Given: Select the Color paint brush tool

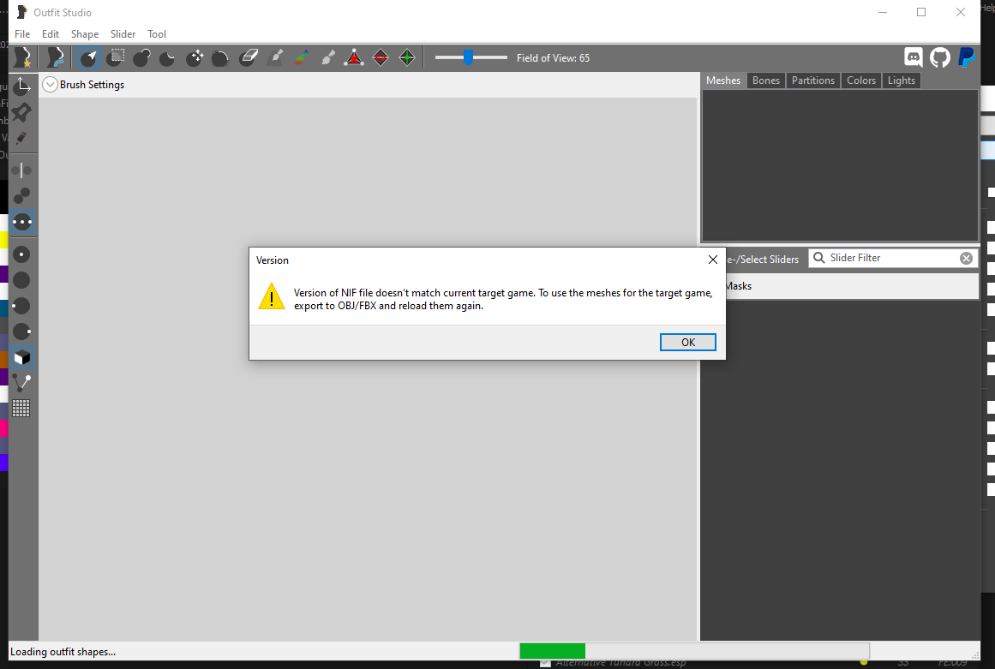Looking at the screenshot, I should click(302, 57).
